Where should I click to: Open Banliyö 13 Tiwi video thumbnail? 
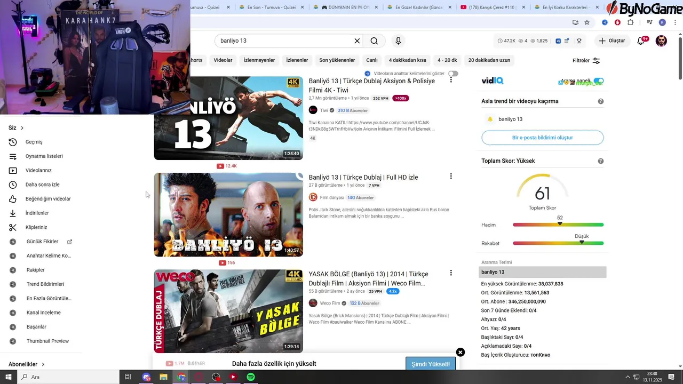(228, 118)
